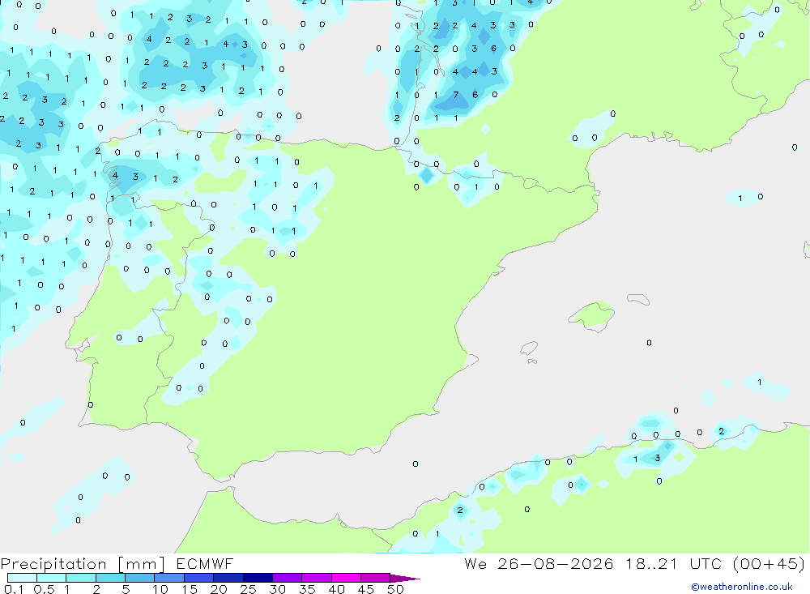Click the 5–10 mm legend swatch
Viewport: 810px width, 594px height.
[x=139, y=578]
